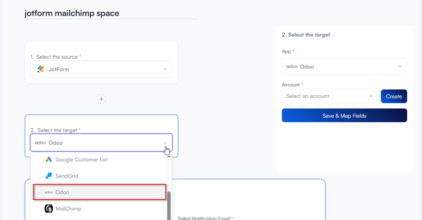Click the Odoo logo in the highlighted list row
Viewport: 422px width, 220px height.
pyautogui.click(x=49, y=192)
